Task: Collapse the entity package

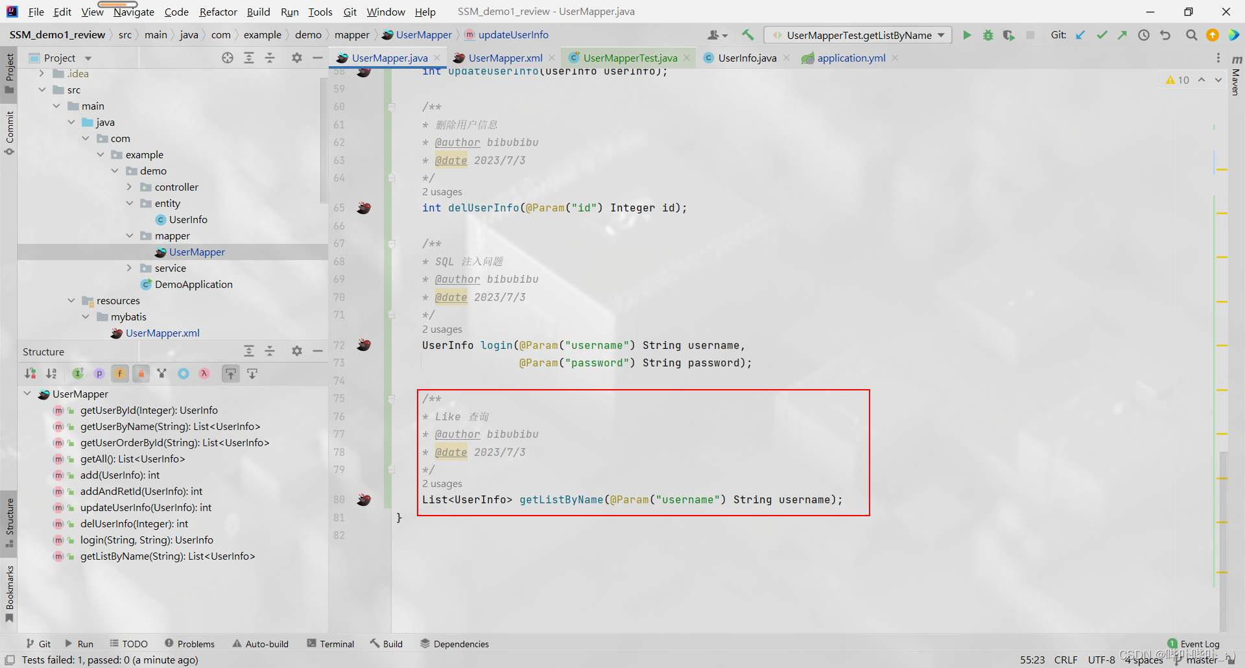Action: (129, 203)
